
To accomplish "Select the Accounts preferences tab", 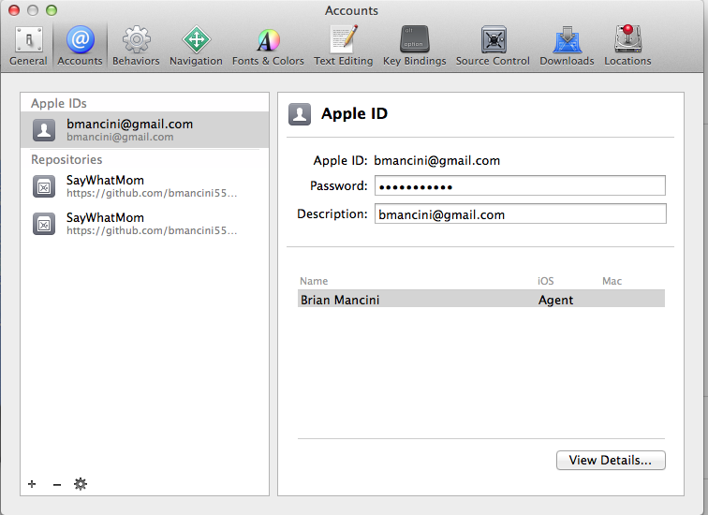I will point(80,46).
